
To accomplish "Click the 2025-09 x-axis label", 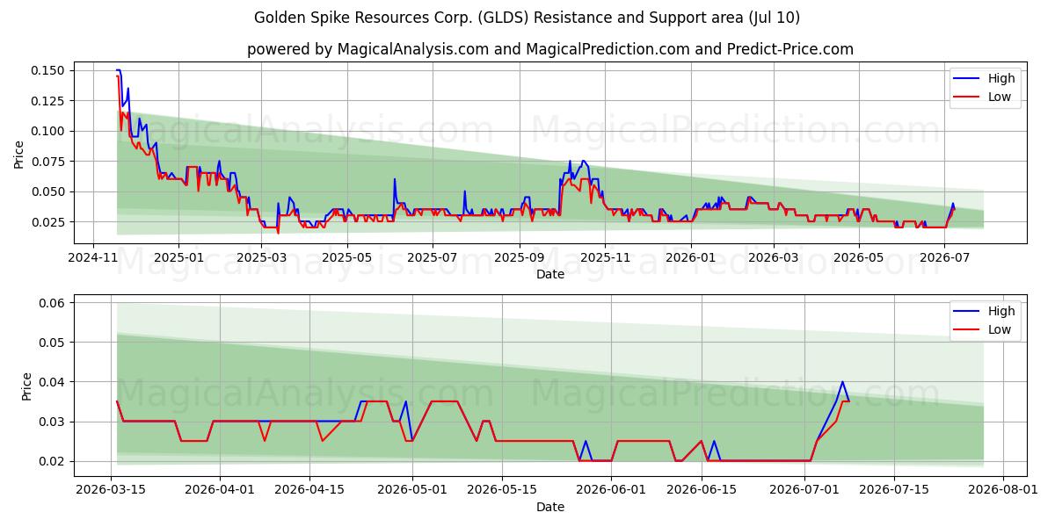I will (x=519, y=257).
